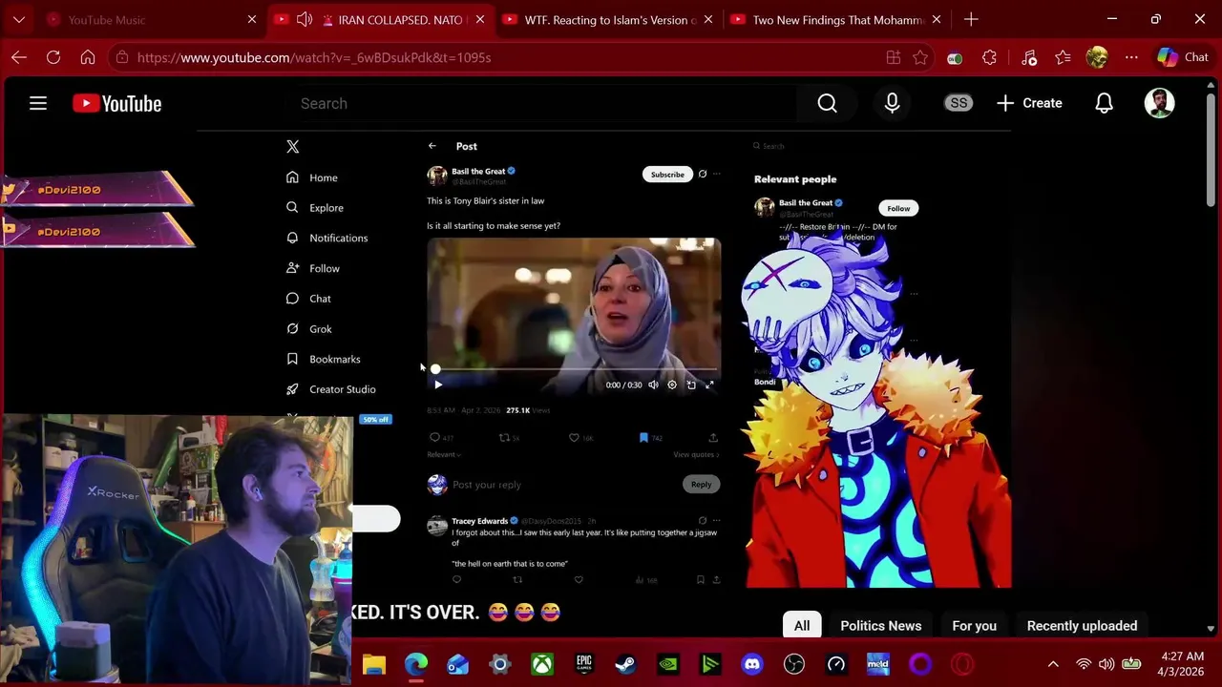Show hidden system tray icons chevron

tap(1053, 664)
